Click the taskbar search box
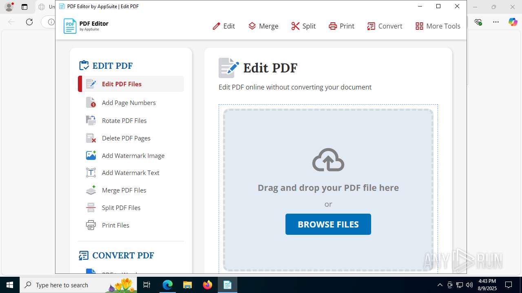Viewport: 522px width, 293px height. 78,285
